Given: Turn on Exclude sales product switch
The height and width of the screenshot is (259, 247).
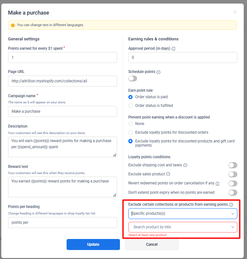Looking at the screenshot, I should [x=233, y=174].
